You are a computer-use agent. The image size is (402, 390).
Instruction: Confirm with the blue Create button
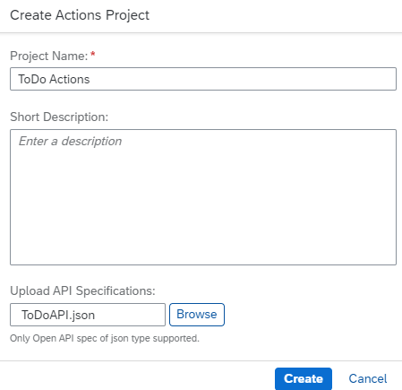click(x=304, y=378)
